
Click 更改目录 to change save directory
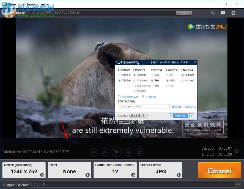[x=176, y=106]
